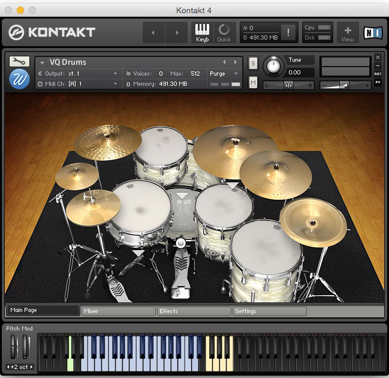Hit the small splash cymbal
The width and height of the screenshot is (389, 378).
[77, 176]
